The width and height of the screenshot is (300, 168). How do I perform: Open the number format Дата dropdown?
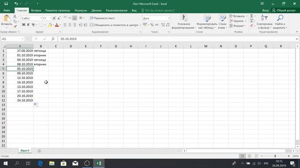pyautogui.click(x=168, y=18)
